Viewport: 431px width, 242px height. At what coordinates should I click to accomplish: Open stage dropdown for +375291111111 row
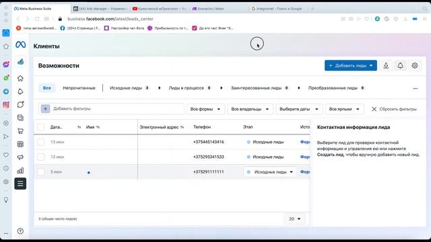tap(269, 172)
